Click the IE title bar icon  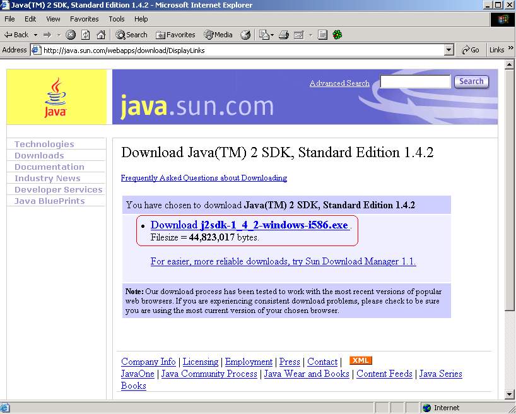click(5, 5)
